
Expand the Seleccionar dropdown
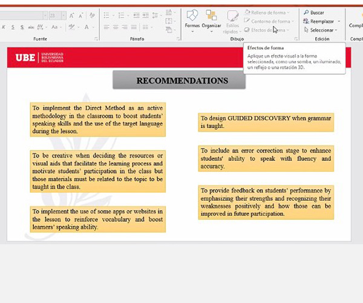336,30
